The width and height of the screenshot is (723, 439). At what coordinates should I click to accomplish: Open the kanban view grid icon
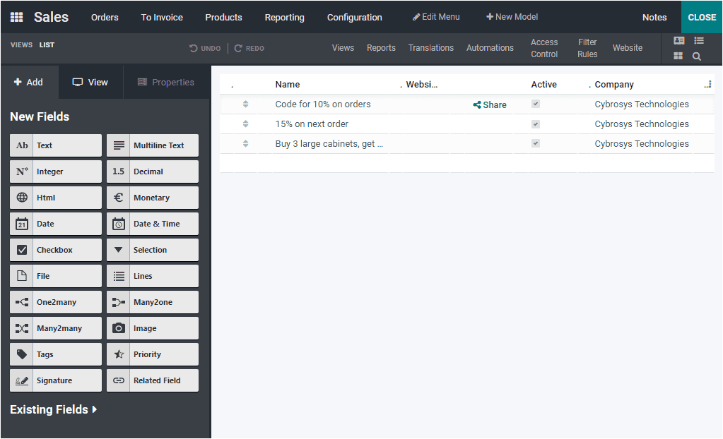678,55
